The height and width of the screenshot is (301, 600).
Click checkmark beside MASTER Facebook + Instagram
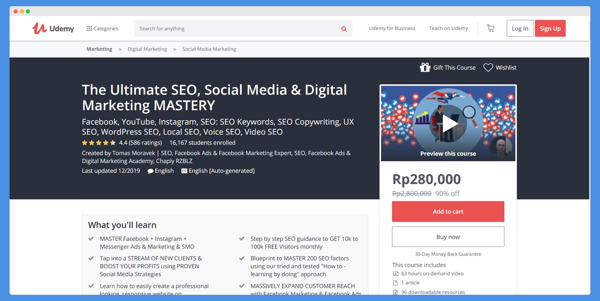point(91,239)
